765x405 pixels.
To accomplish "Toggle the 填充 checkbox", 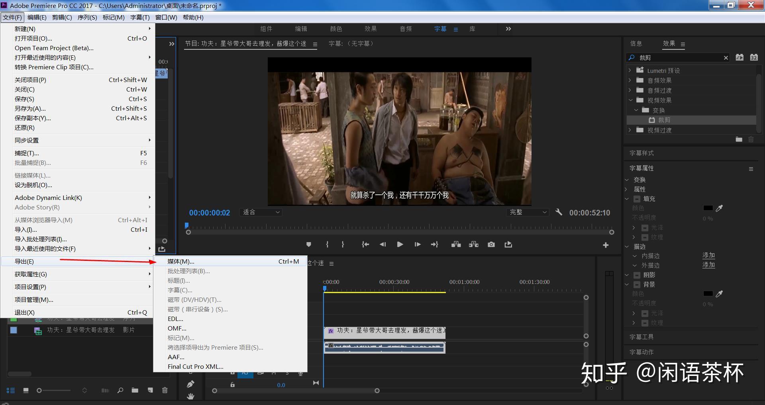I will (x=637, y=199).
